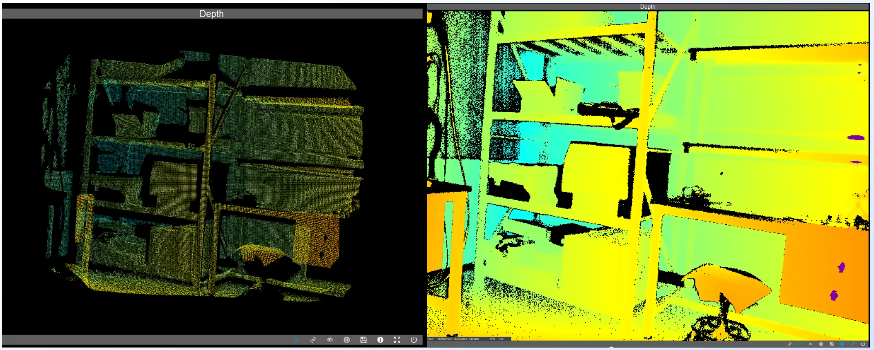
Task: Toggle the crossed-eye visibility icon in left panel
Action: coord(330,340)
